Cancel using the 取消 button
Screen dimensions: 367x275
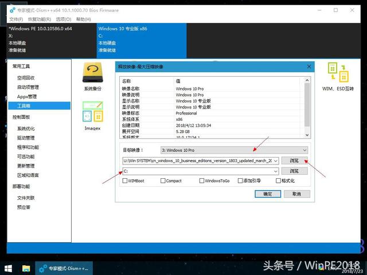pyautogui.click(x=297, y=194)
